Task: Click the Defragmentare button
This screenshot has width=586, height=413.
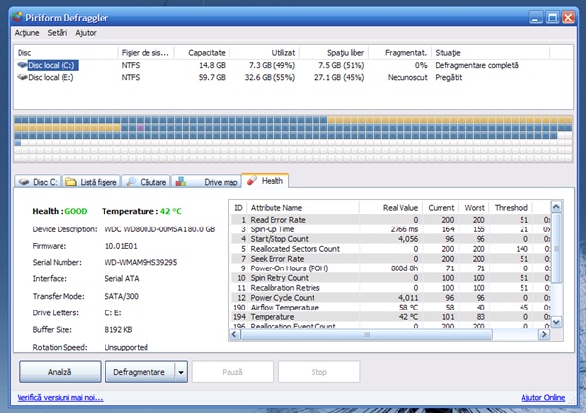Action: [x=140, y=372]
